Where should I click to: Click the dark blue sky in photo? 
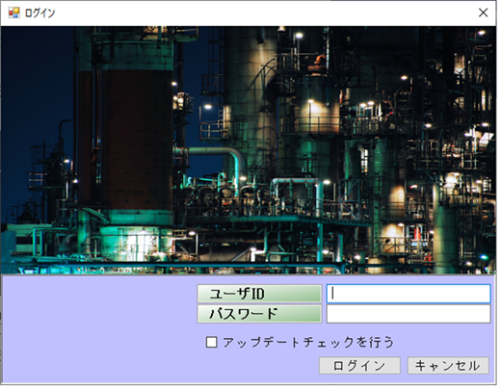pyautogui.click(x=36, y=80)
